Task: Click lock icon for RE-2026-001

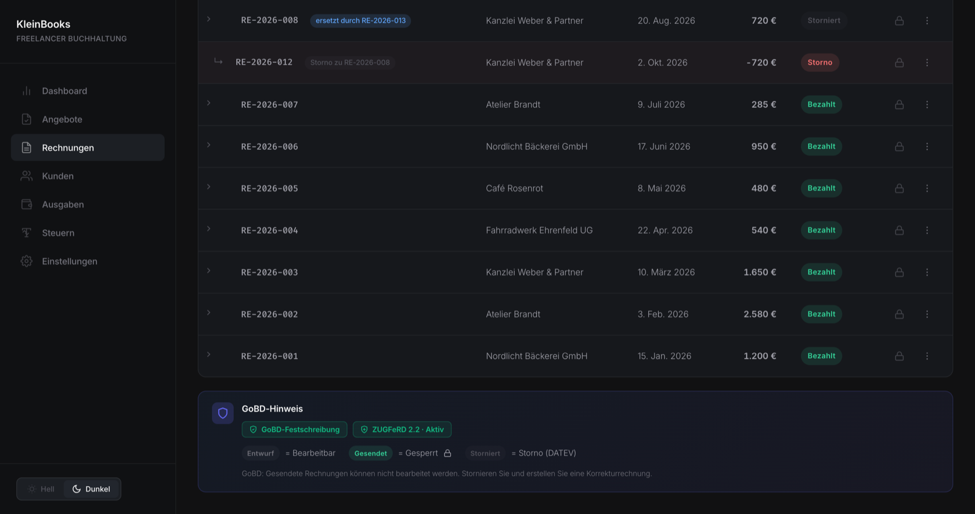Action: pyautogui.click(x=899, y=356)
